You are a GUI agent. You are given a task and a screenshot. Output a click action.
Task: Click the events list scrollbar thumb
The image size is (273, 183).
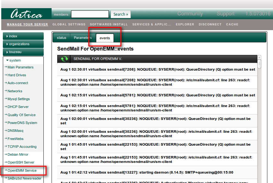[259, 64]
